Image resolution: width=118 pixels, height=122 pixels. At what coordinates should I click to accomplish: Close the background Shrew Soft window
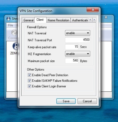point(106,17)
